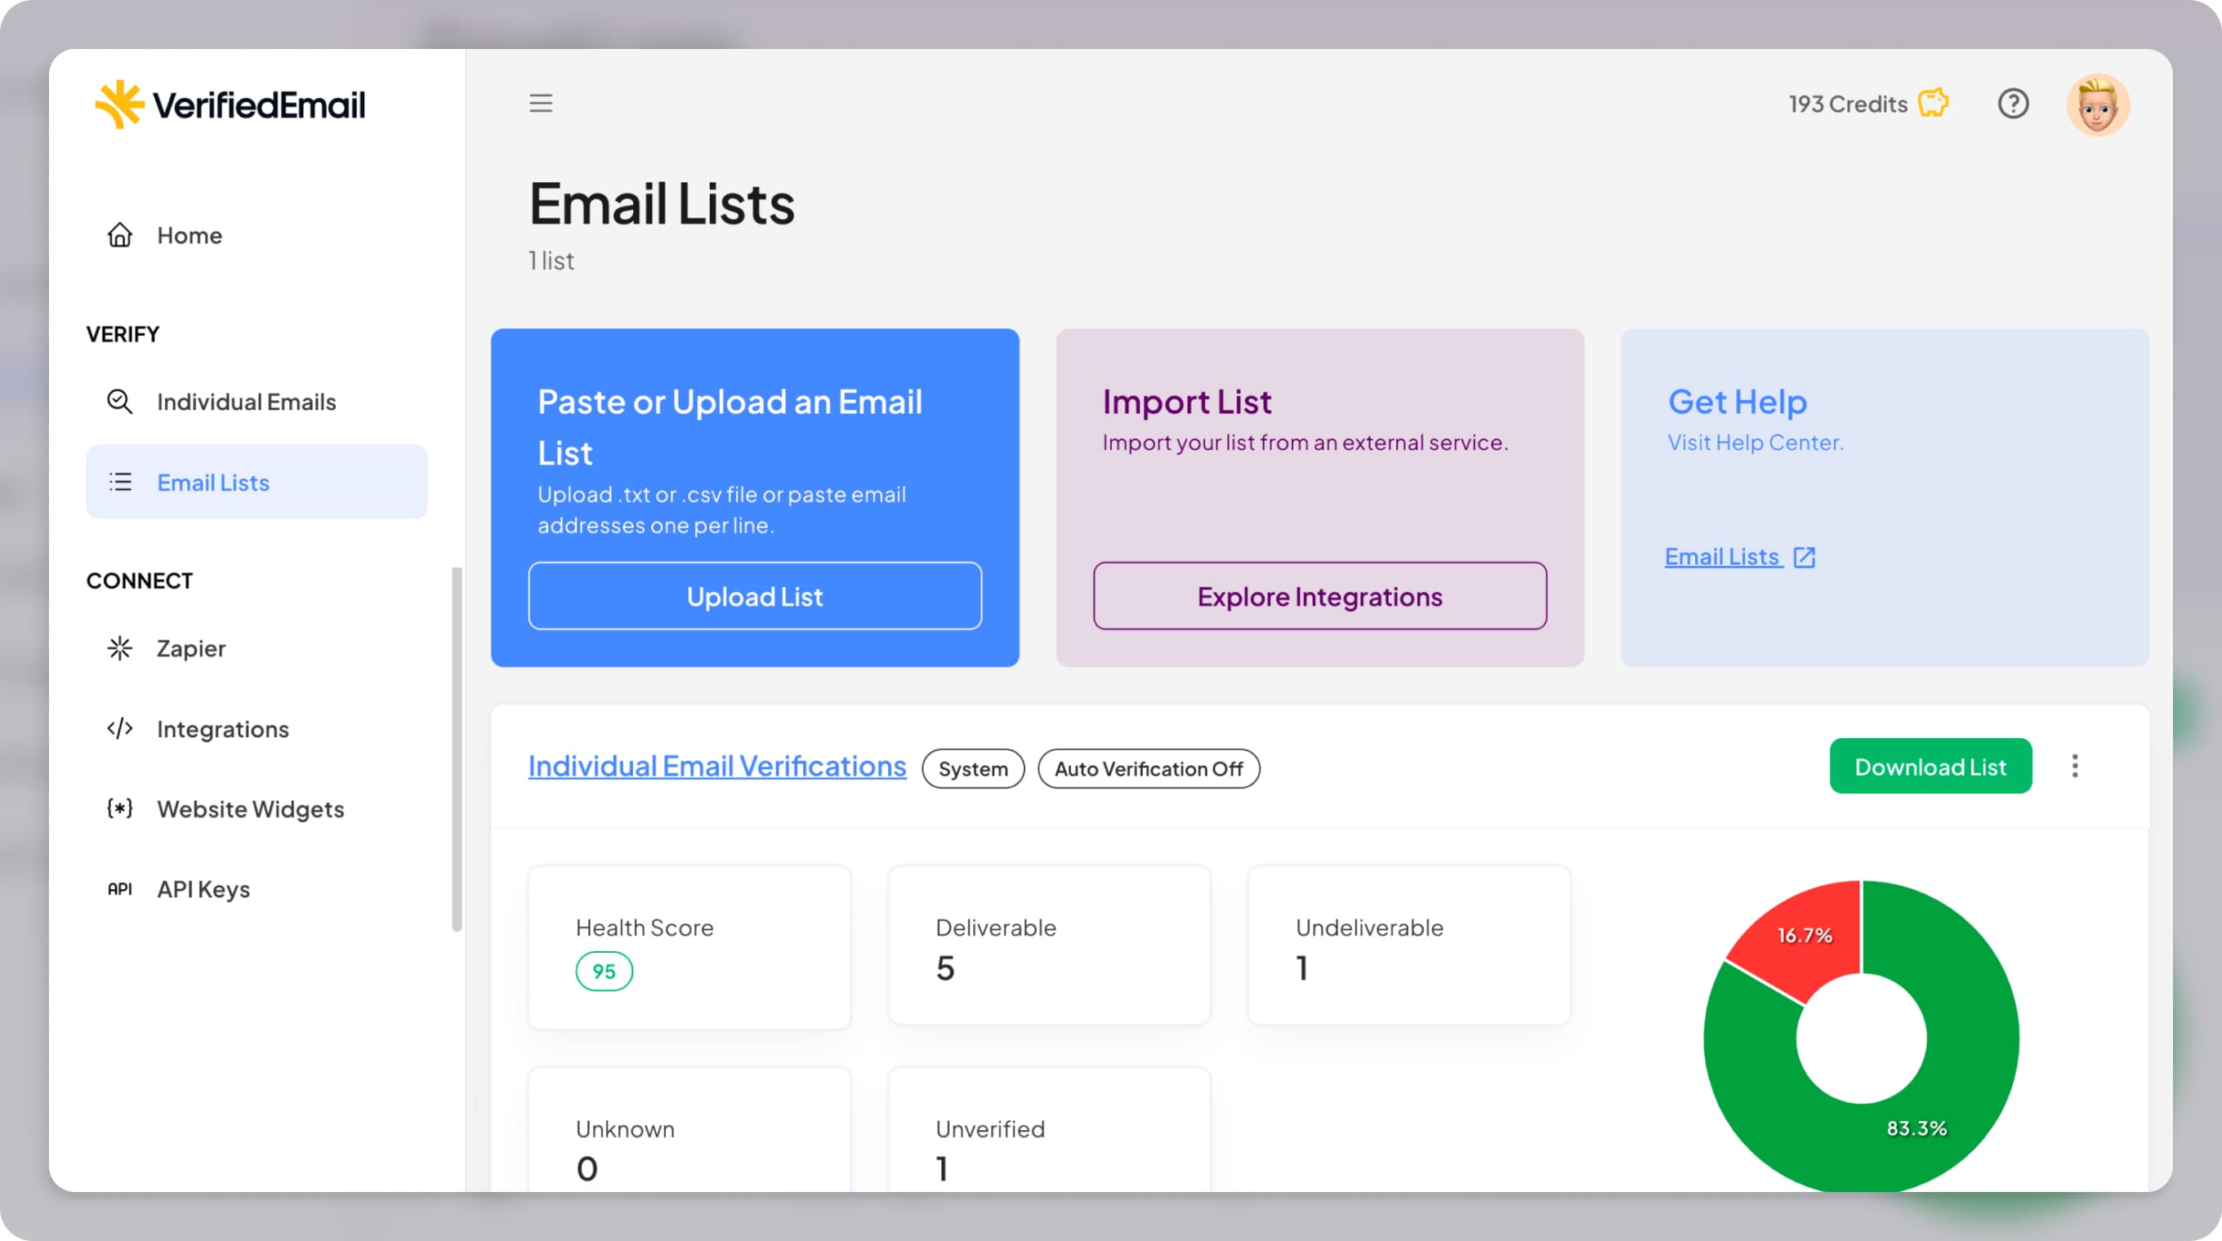Image resolution: width=2222 pixels, height=1241 pixels.
Task: Click the Website Widgets braces icon
Action: point(120,808)
